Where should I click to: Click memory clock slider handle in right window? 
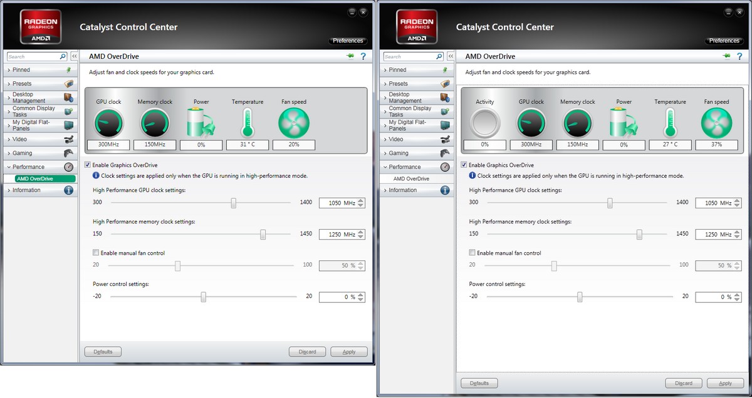(x=639, y=234)
